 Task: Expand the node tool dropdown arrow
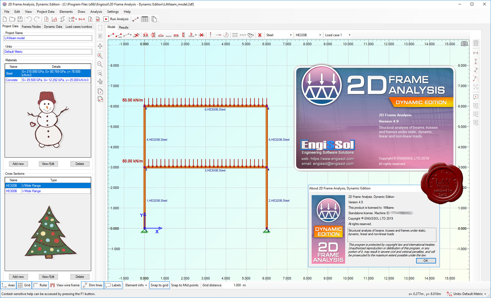point(131,35)
